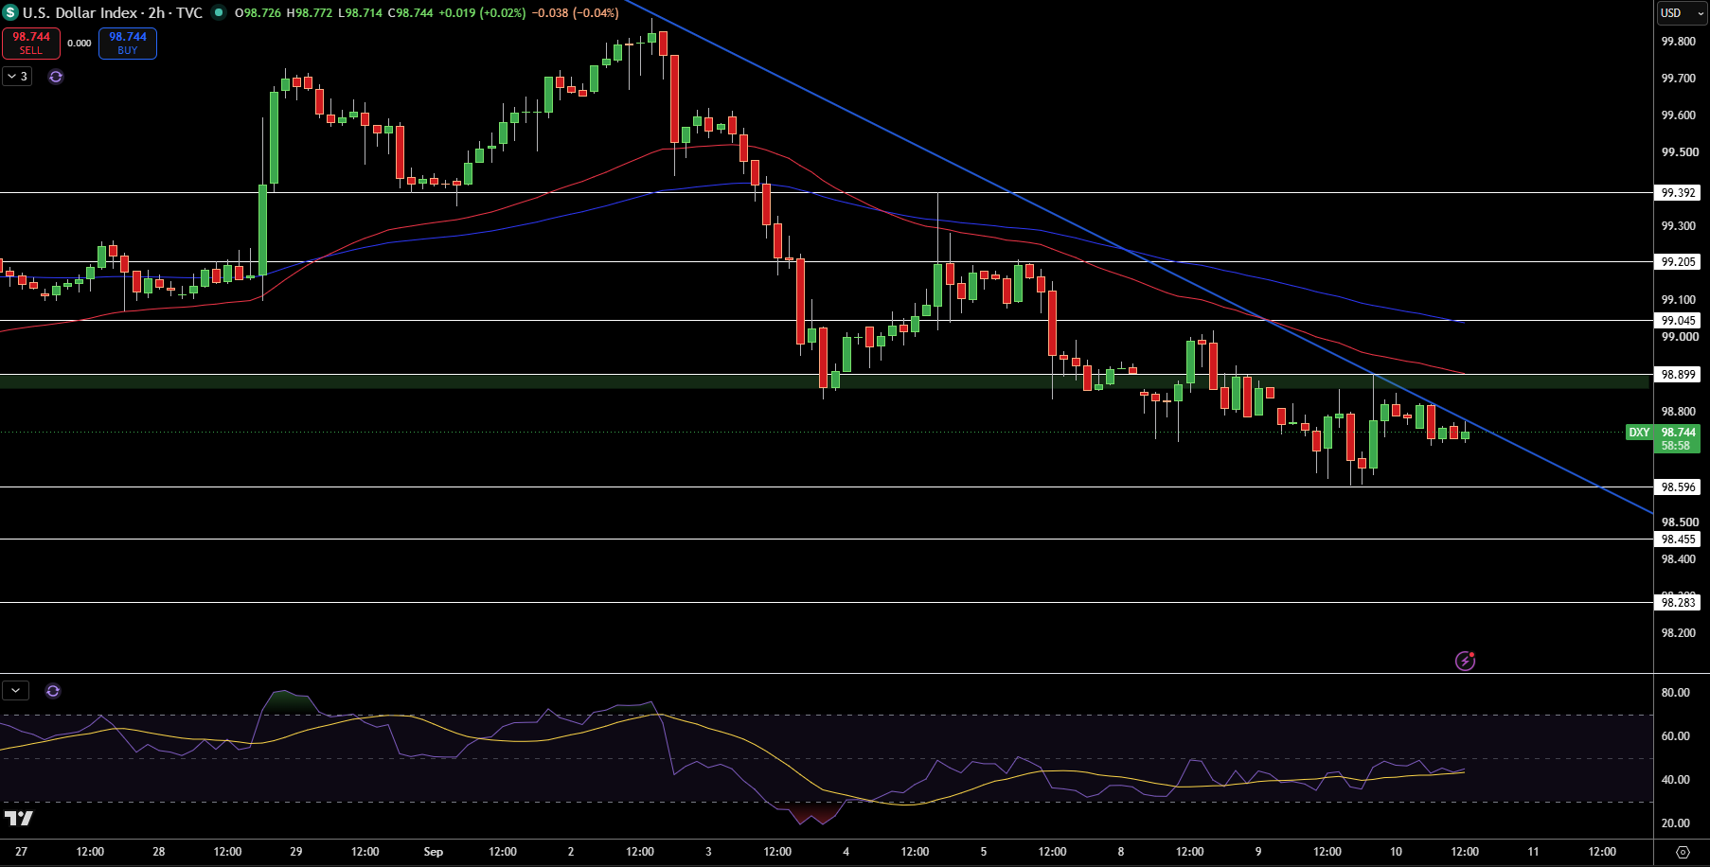Screen dimensions: 1710x867
Task: Open the lightning bolt alert icon
Action: pos(1465,661)
